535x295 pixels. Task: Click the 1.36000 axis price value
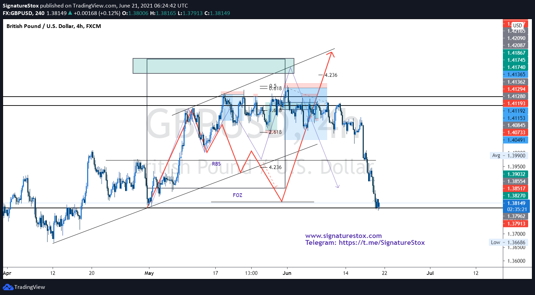[x=516, y=261]
